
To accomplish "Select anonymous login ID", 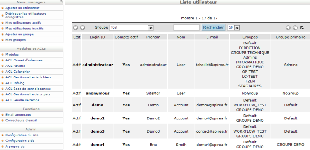I will (x=98, y=93).
